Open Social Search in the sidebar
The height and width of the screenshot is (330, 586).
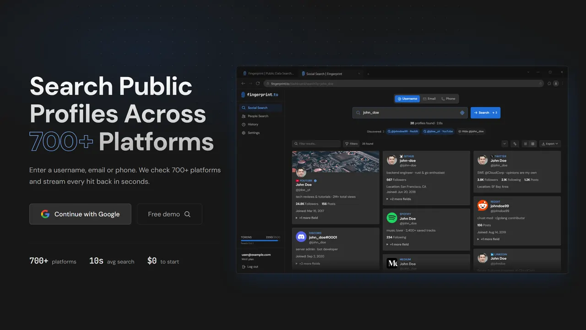coord(261,108)
